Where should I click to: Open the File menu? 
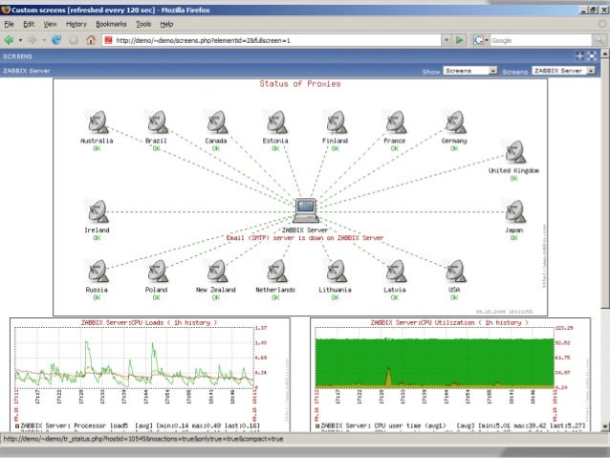click(9, 24)
